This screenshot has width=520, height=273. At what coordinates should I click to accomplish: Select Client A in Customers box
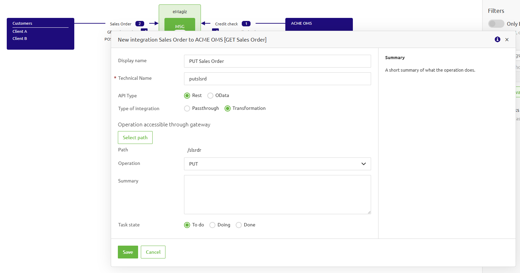click(20, 31)
